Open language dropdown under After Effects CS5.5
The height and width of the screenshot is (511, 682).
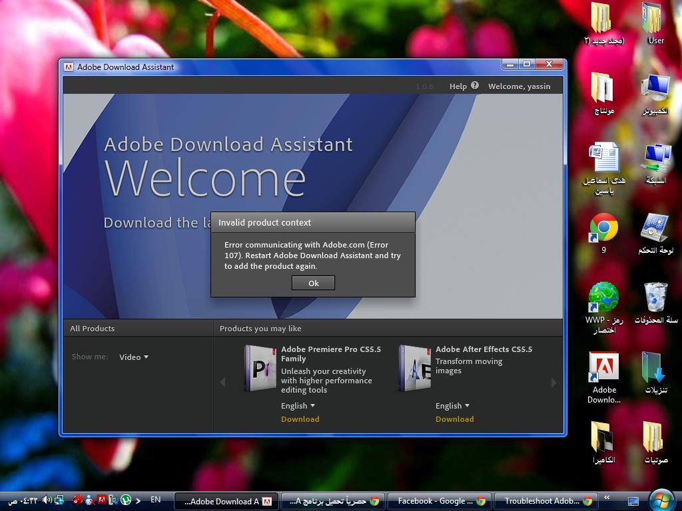click(452, 406)
